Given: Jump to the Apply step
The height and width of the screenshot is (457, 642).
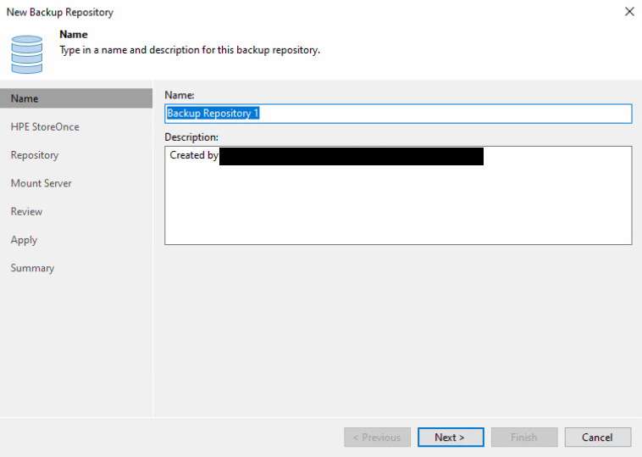Looking at the screenshot, I should [x=24, y=240].
